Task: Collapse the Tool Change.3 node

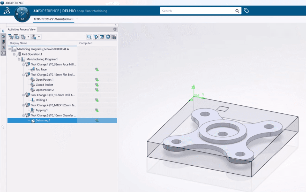Action: (24, 95)
